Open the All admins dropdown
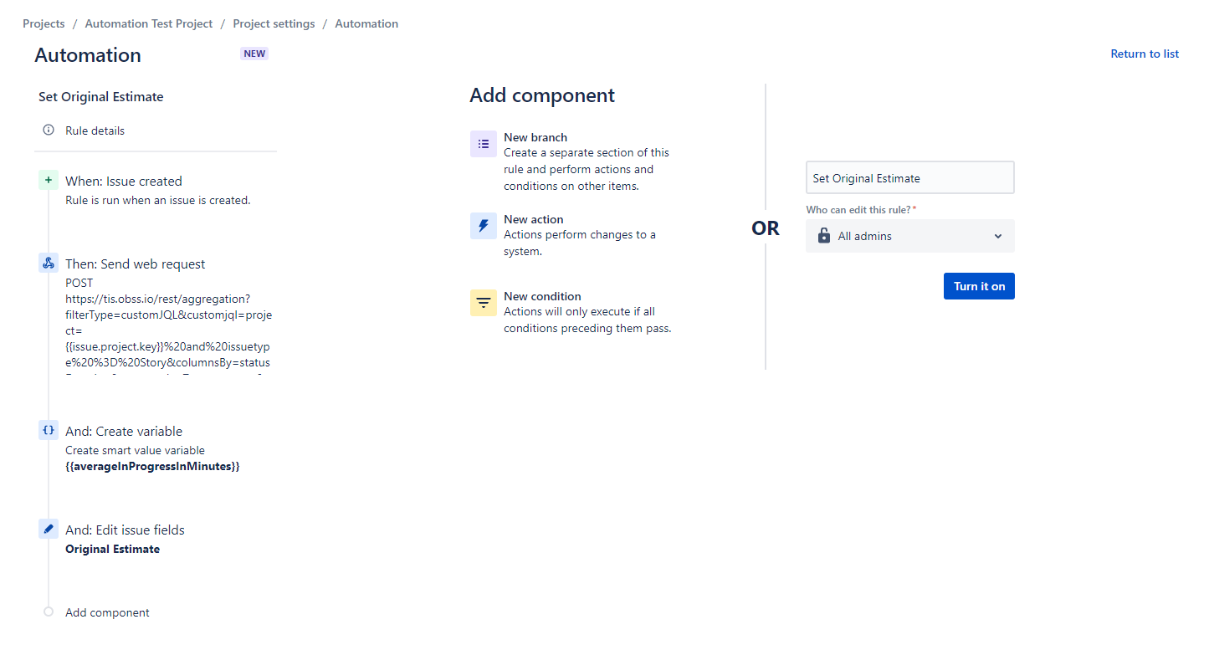Viewport: 1209px width, 650px height. click(x=909, y=236)
